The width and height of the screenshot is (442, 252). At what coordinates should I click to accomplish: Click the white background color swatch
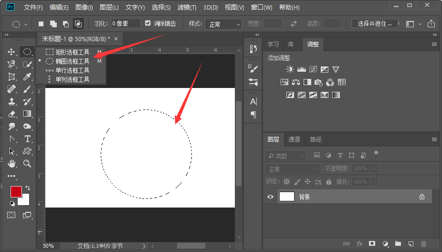click(x=25, y=201)
